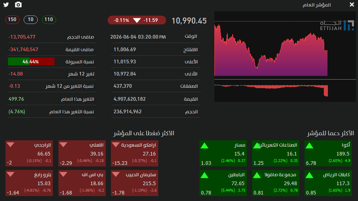
Task: Click the volume figure 236,914,962
Action: 127,112
